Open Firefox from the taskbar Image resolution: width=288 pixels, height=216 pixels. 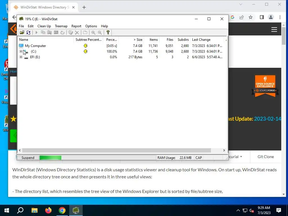(x=48, y=210)
